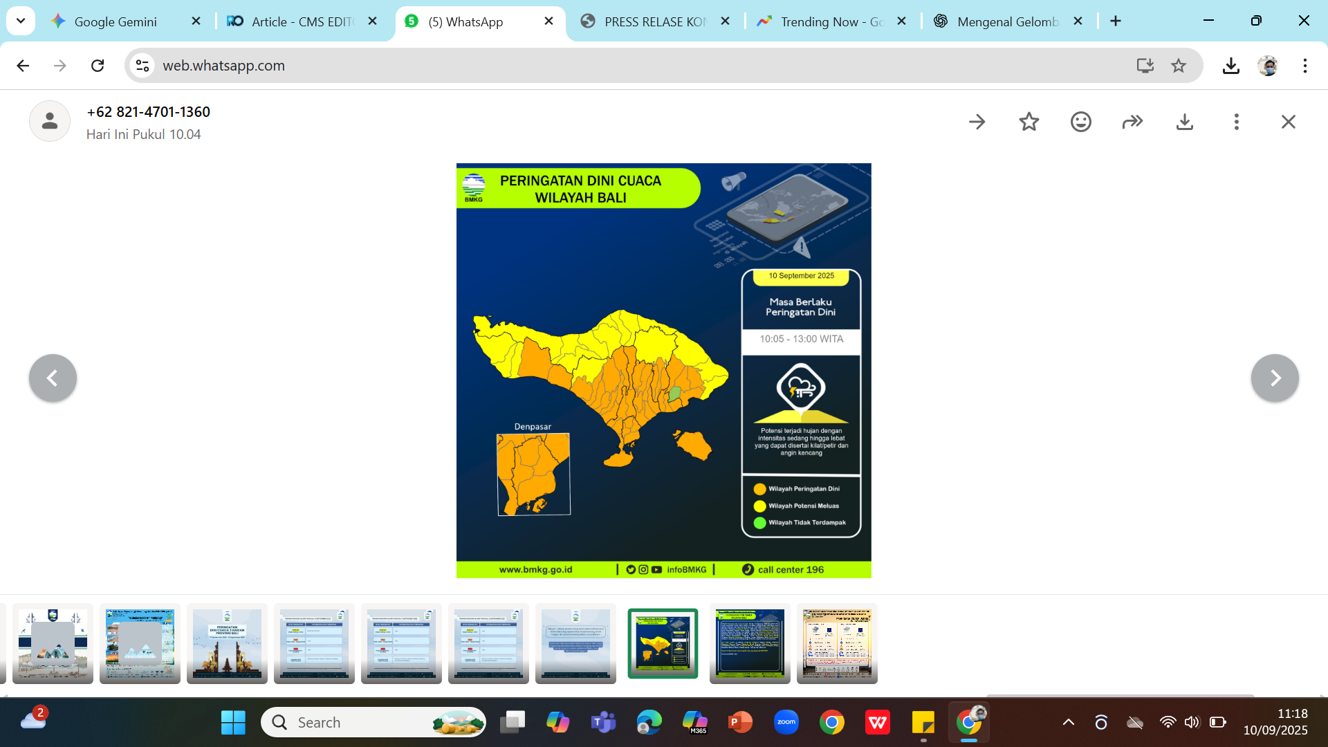Show hidden system tray icons
Screen dimensions: 1328x747
[1069, 723]
